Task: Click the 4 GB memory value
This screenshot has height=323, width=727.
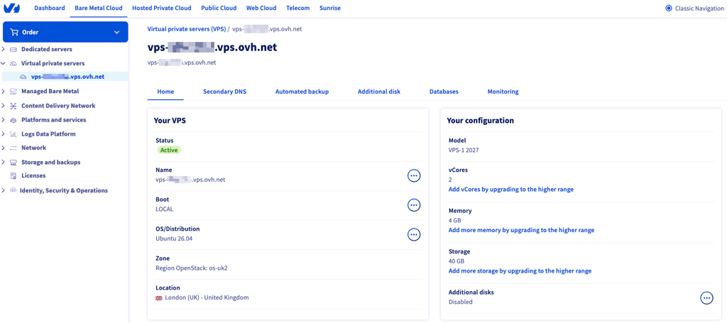Action: (455, 221)
